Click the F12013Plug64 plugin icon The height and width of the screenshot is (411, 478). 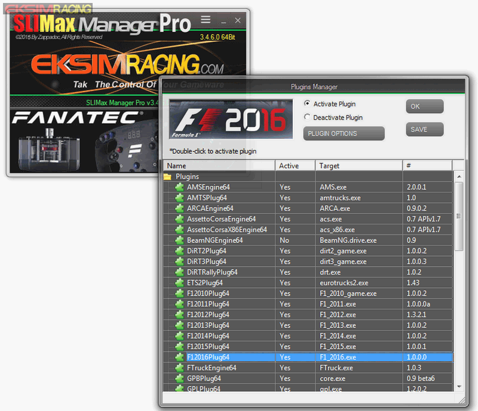coord(180,325)
